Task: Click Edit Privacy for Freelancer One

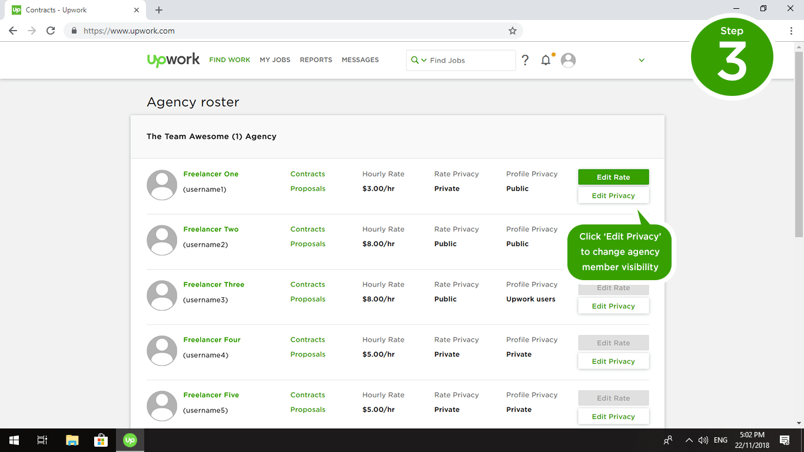Action: point(613,195)
